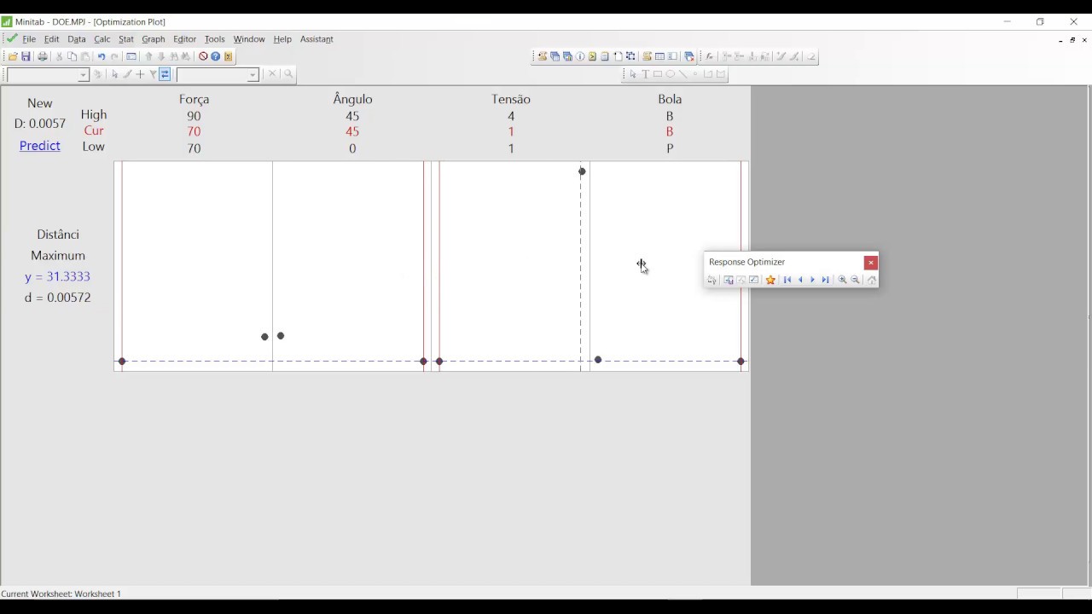Open the Data menu
The width and height of the screenshot is (1092, 614).
click(x=77, y=39)
